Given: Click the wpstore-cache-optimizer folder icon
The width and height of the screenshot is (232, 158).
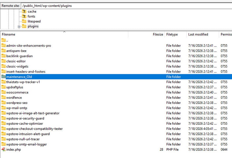Looking at the screenshot, I should [x=3, y=123].
